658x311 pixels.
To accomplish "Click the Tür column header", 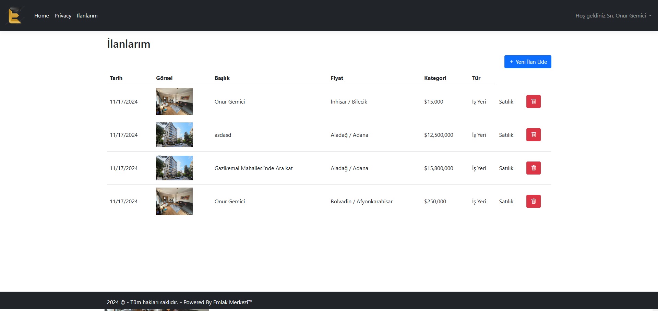I will (x=476, y=78).
